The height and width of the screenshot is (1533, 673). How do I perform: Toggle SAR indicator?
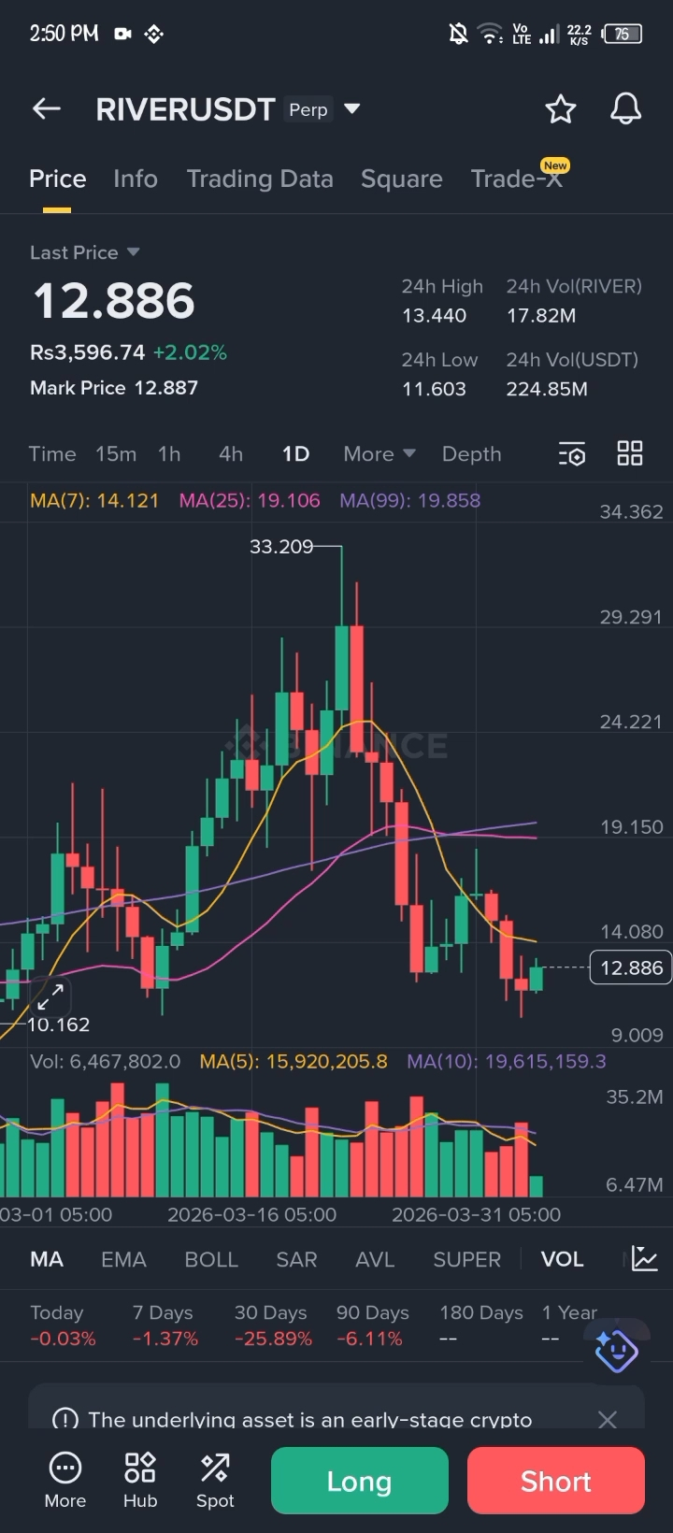tap(296, 1259)
